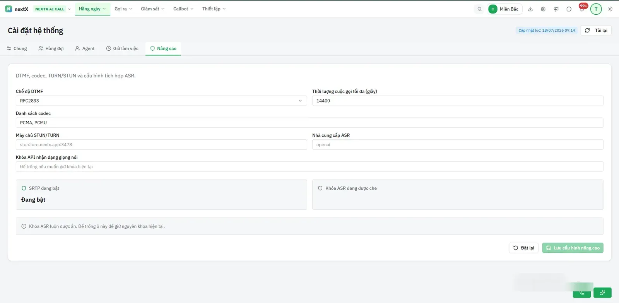
Task: Open the Chế độ DTMF dropdown
Action: [x=161, y=101]
